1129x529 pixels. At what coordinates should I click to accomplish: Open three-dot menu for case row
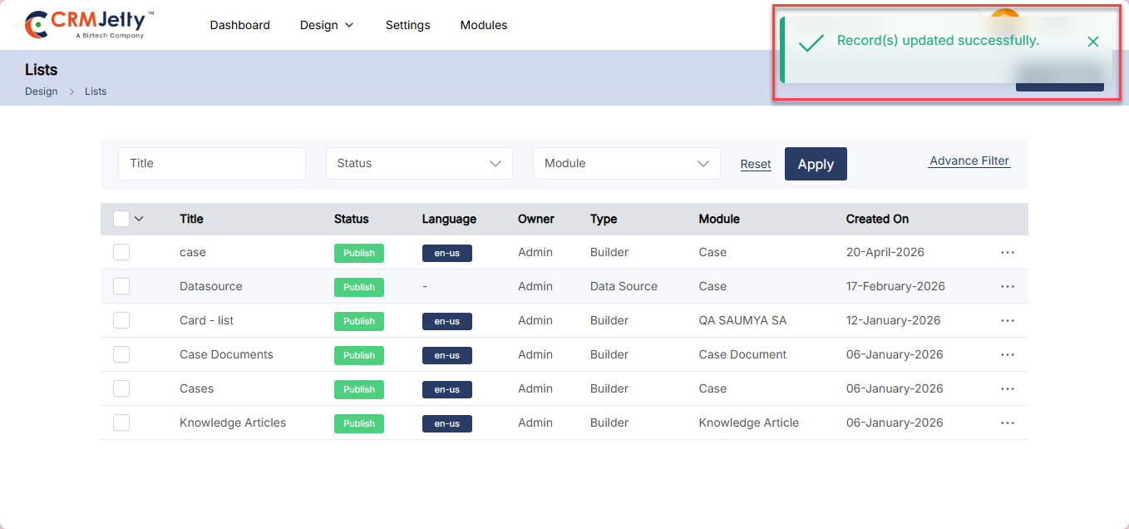[x=1008, y=252]
